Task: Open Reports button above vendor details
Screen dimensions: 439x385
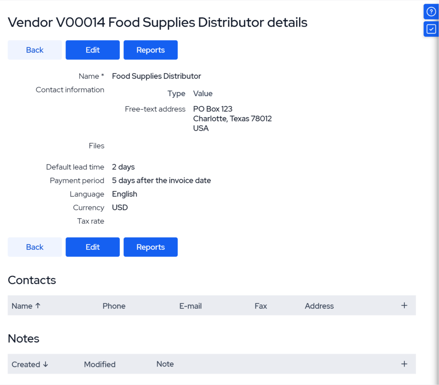Action: pyautogui.click(x=150, y=50)
